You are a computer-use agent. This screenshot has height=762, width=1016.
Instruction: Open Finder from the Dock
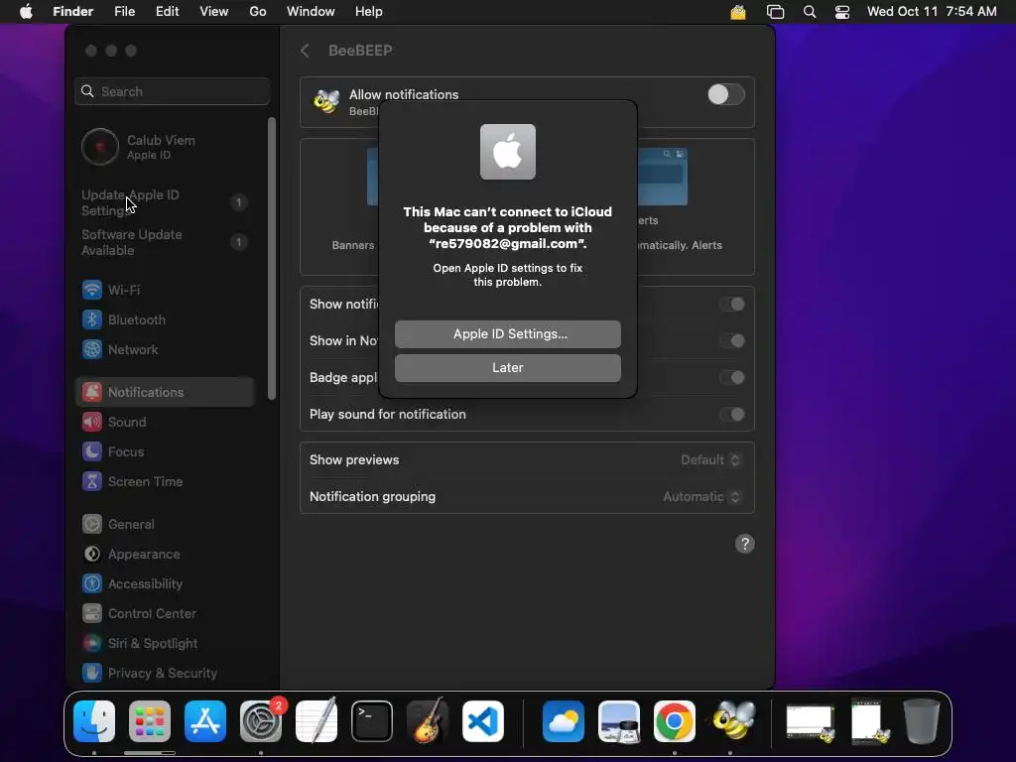(x=94, y=721)
